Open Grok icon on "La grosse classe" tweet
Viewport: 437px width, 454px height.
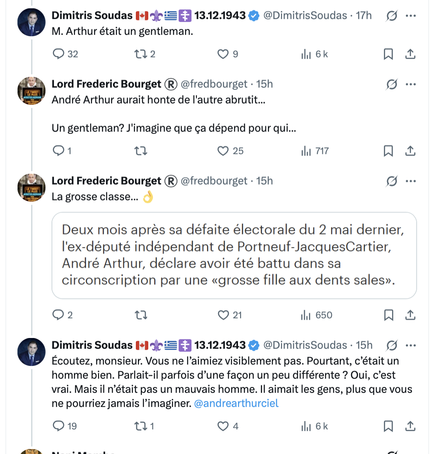(x=391, y=181)
